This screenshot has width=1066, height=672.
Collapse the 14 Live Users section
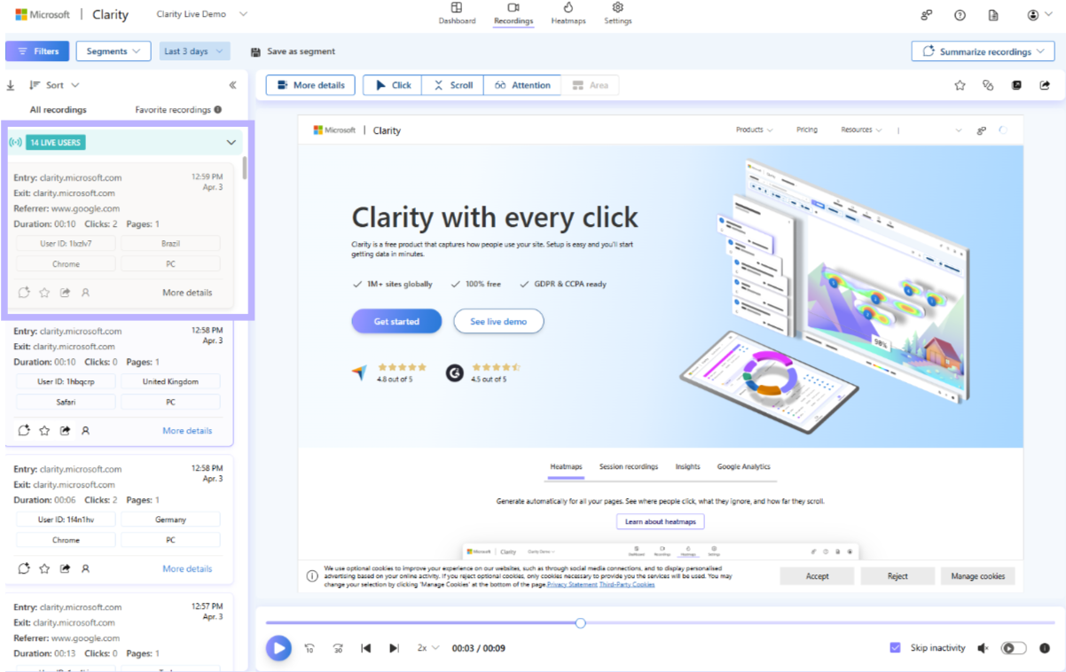pos(231,143)
